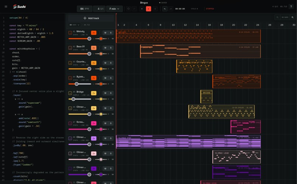The height and width of the screenshot is (184, 297).
Task: Solo the Melody track
Action: pos(111,33)
